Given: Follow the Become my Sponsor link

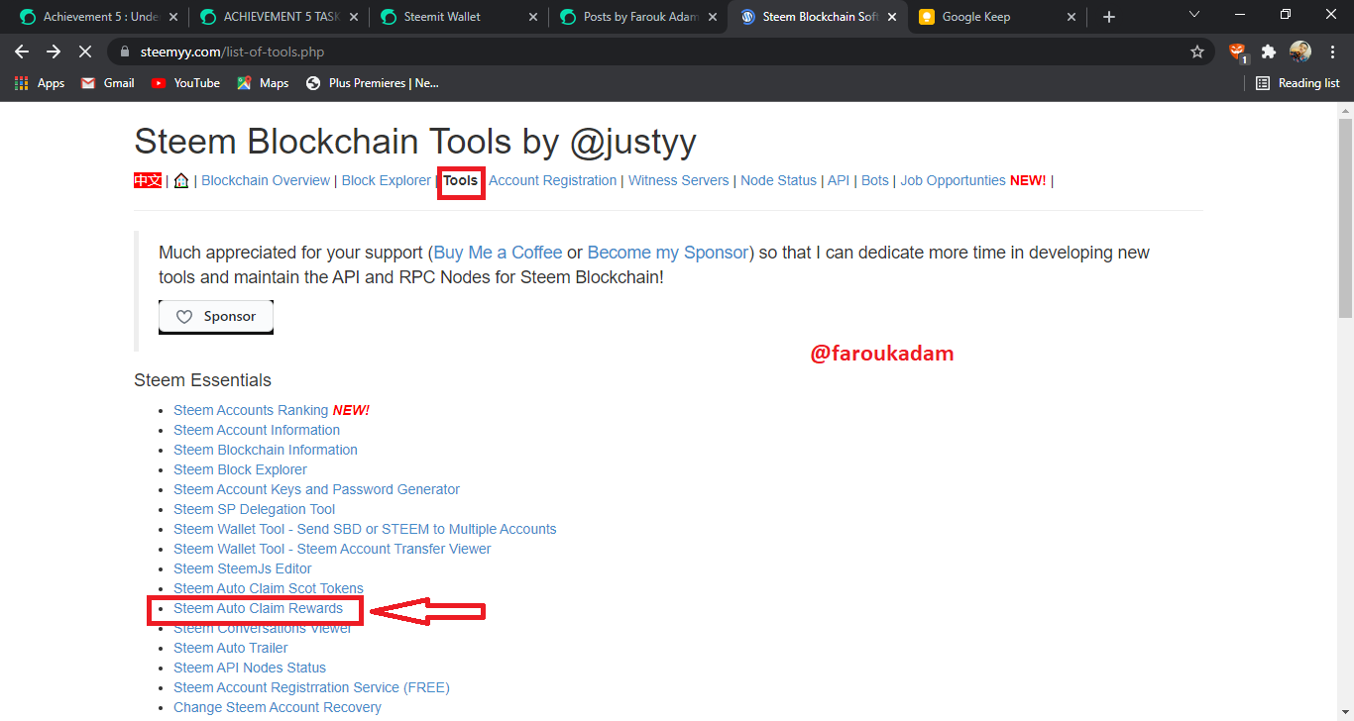Looking at the screenshot, I should point(668,253).
